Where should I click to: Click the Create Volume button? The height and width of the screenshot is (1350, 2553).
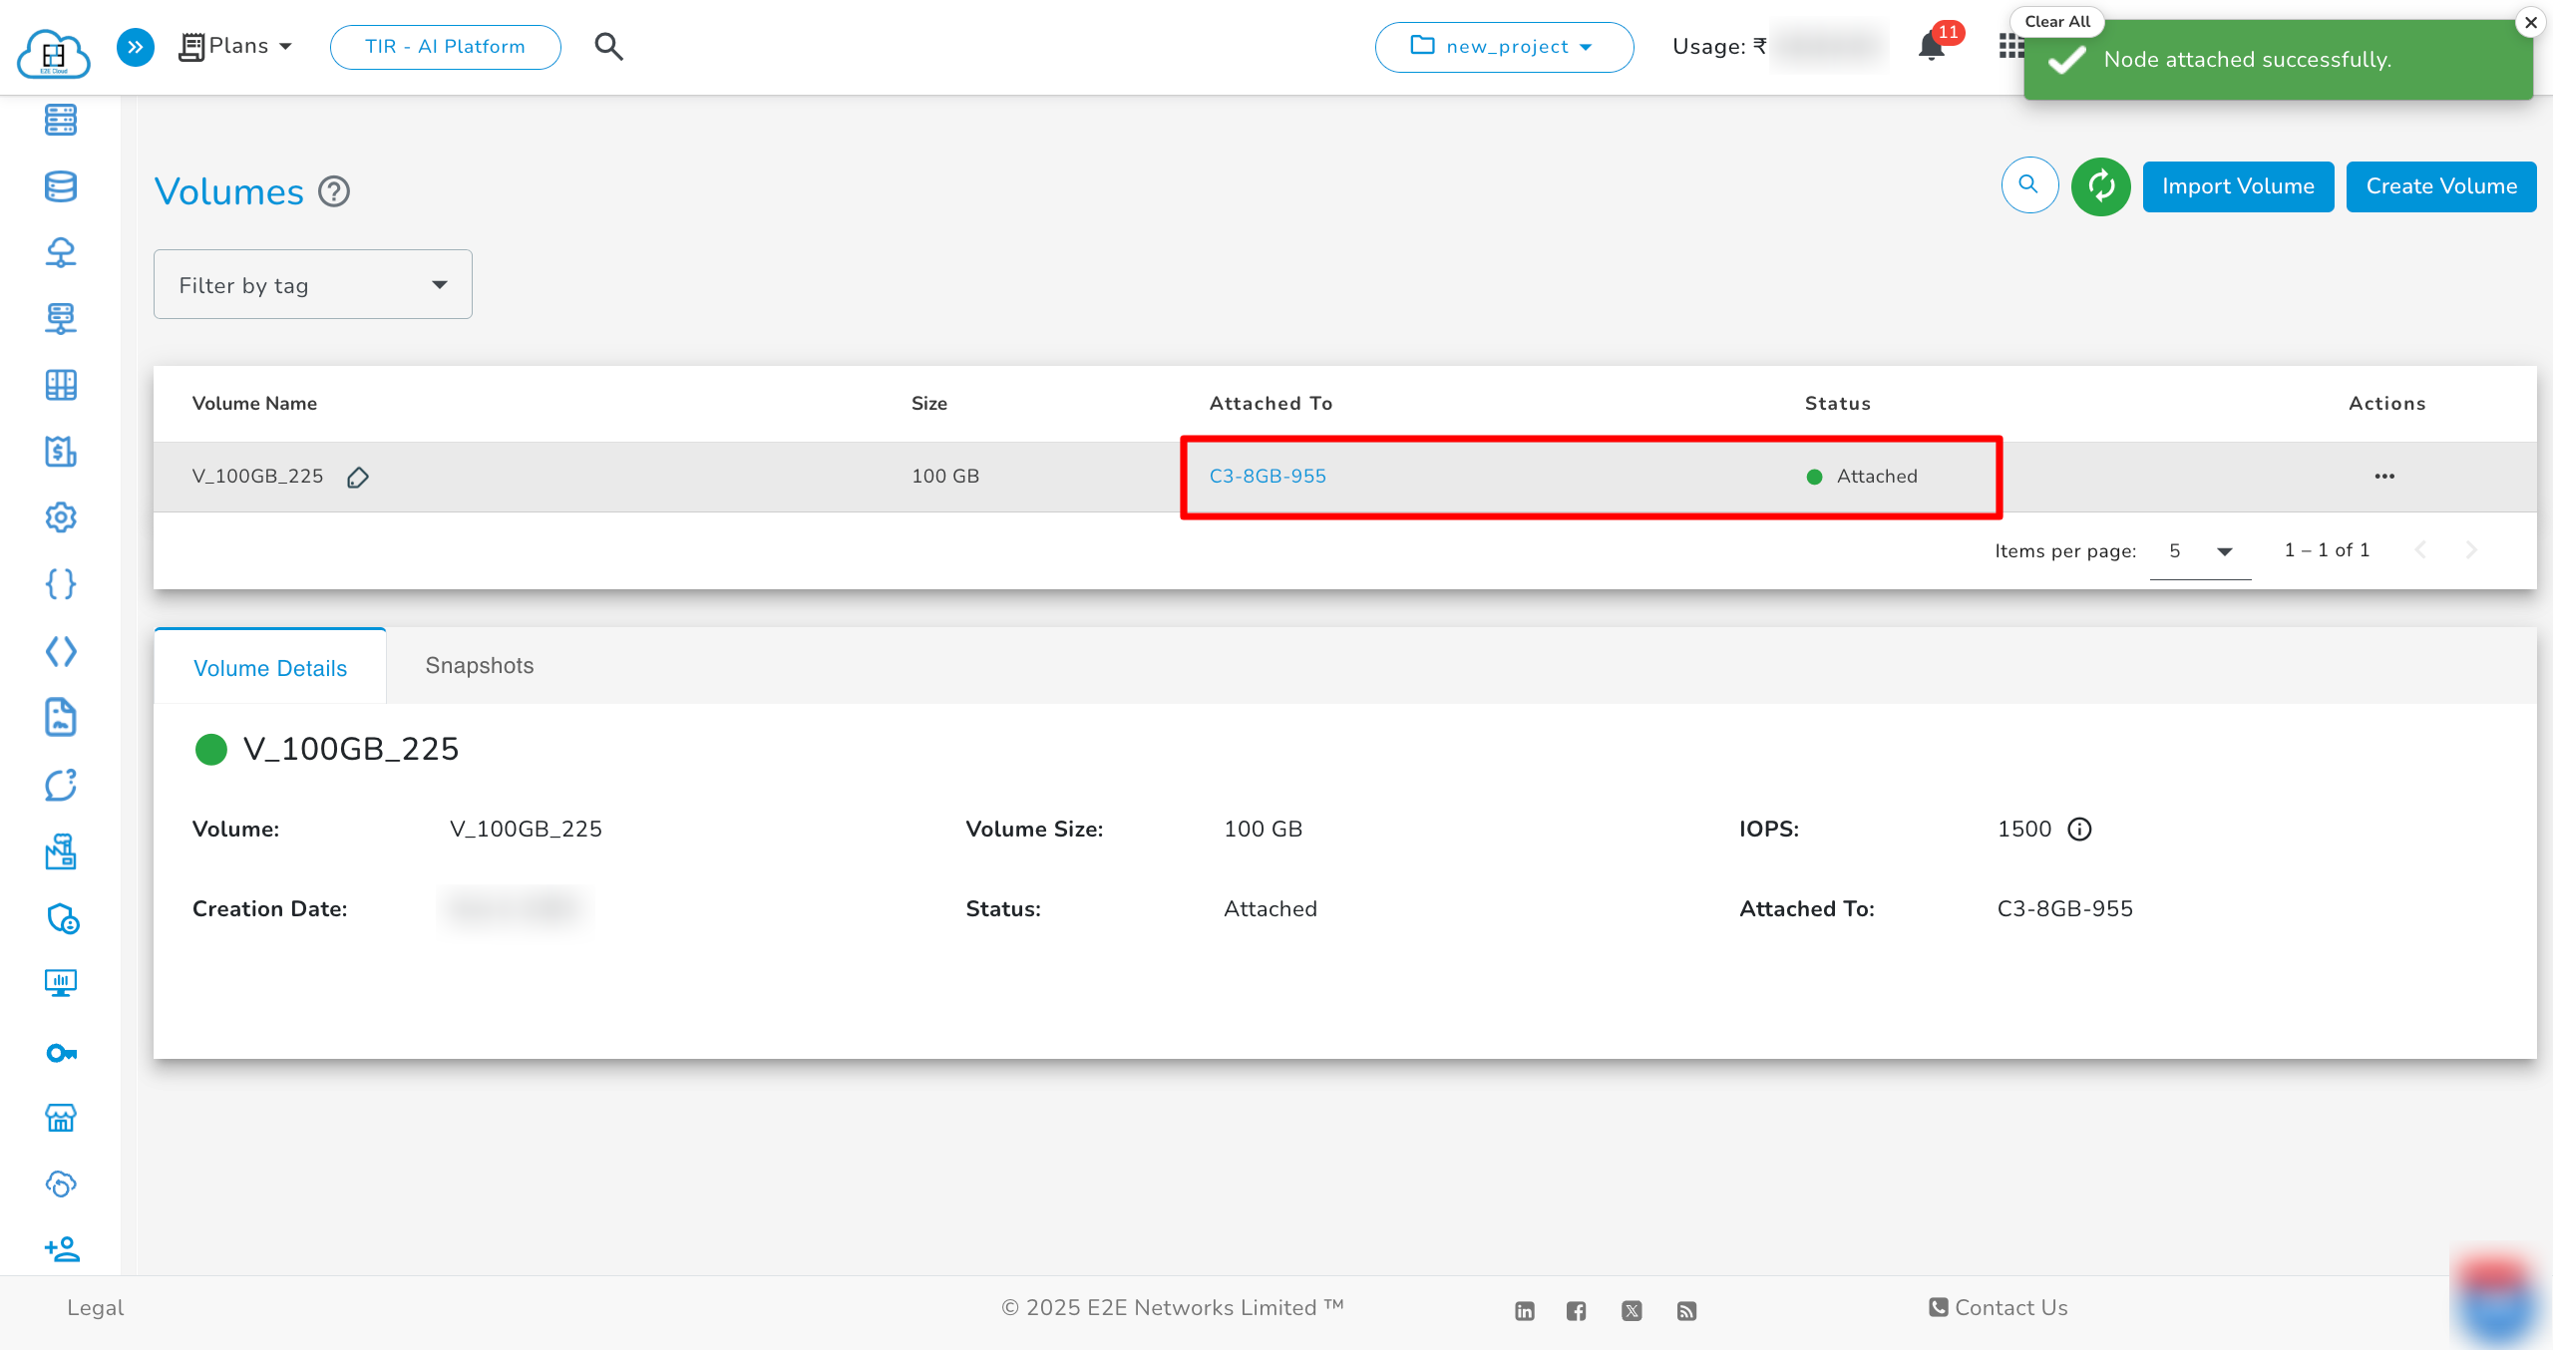point(2440,186)
